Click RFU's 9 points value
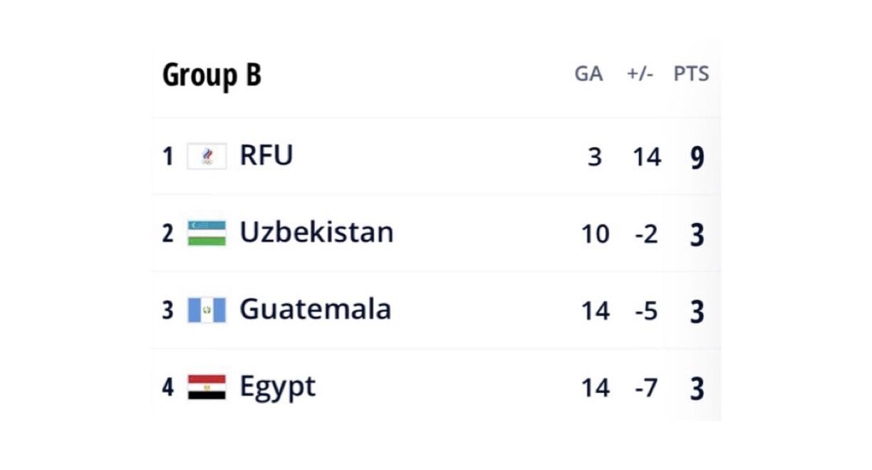 pyautogui.click(x=697, y=157)
